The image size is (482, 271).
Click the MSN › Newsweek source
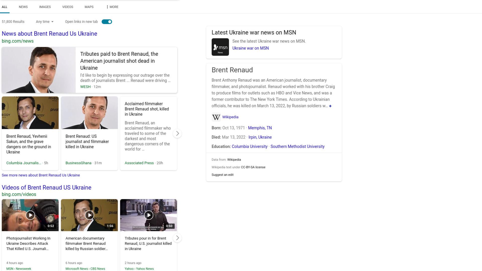pos(19,269)
